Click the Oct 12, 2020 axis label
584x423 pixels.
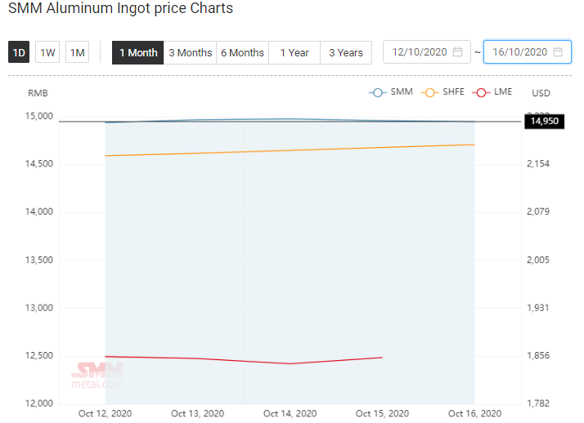pyautogui.click(x=105, y=413)
